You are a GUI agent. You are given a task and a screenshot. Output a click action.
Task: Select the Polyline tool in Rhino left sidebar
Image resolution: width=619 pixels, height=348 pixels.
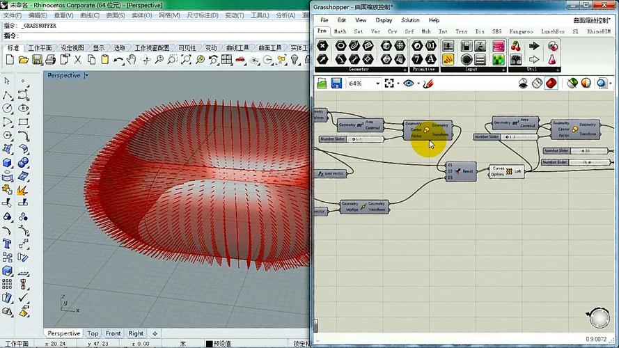pos(7,95)
